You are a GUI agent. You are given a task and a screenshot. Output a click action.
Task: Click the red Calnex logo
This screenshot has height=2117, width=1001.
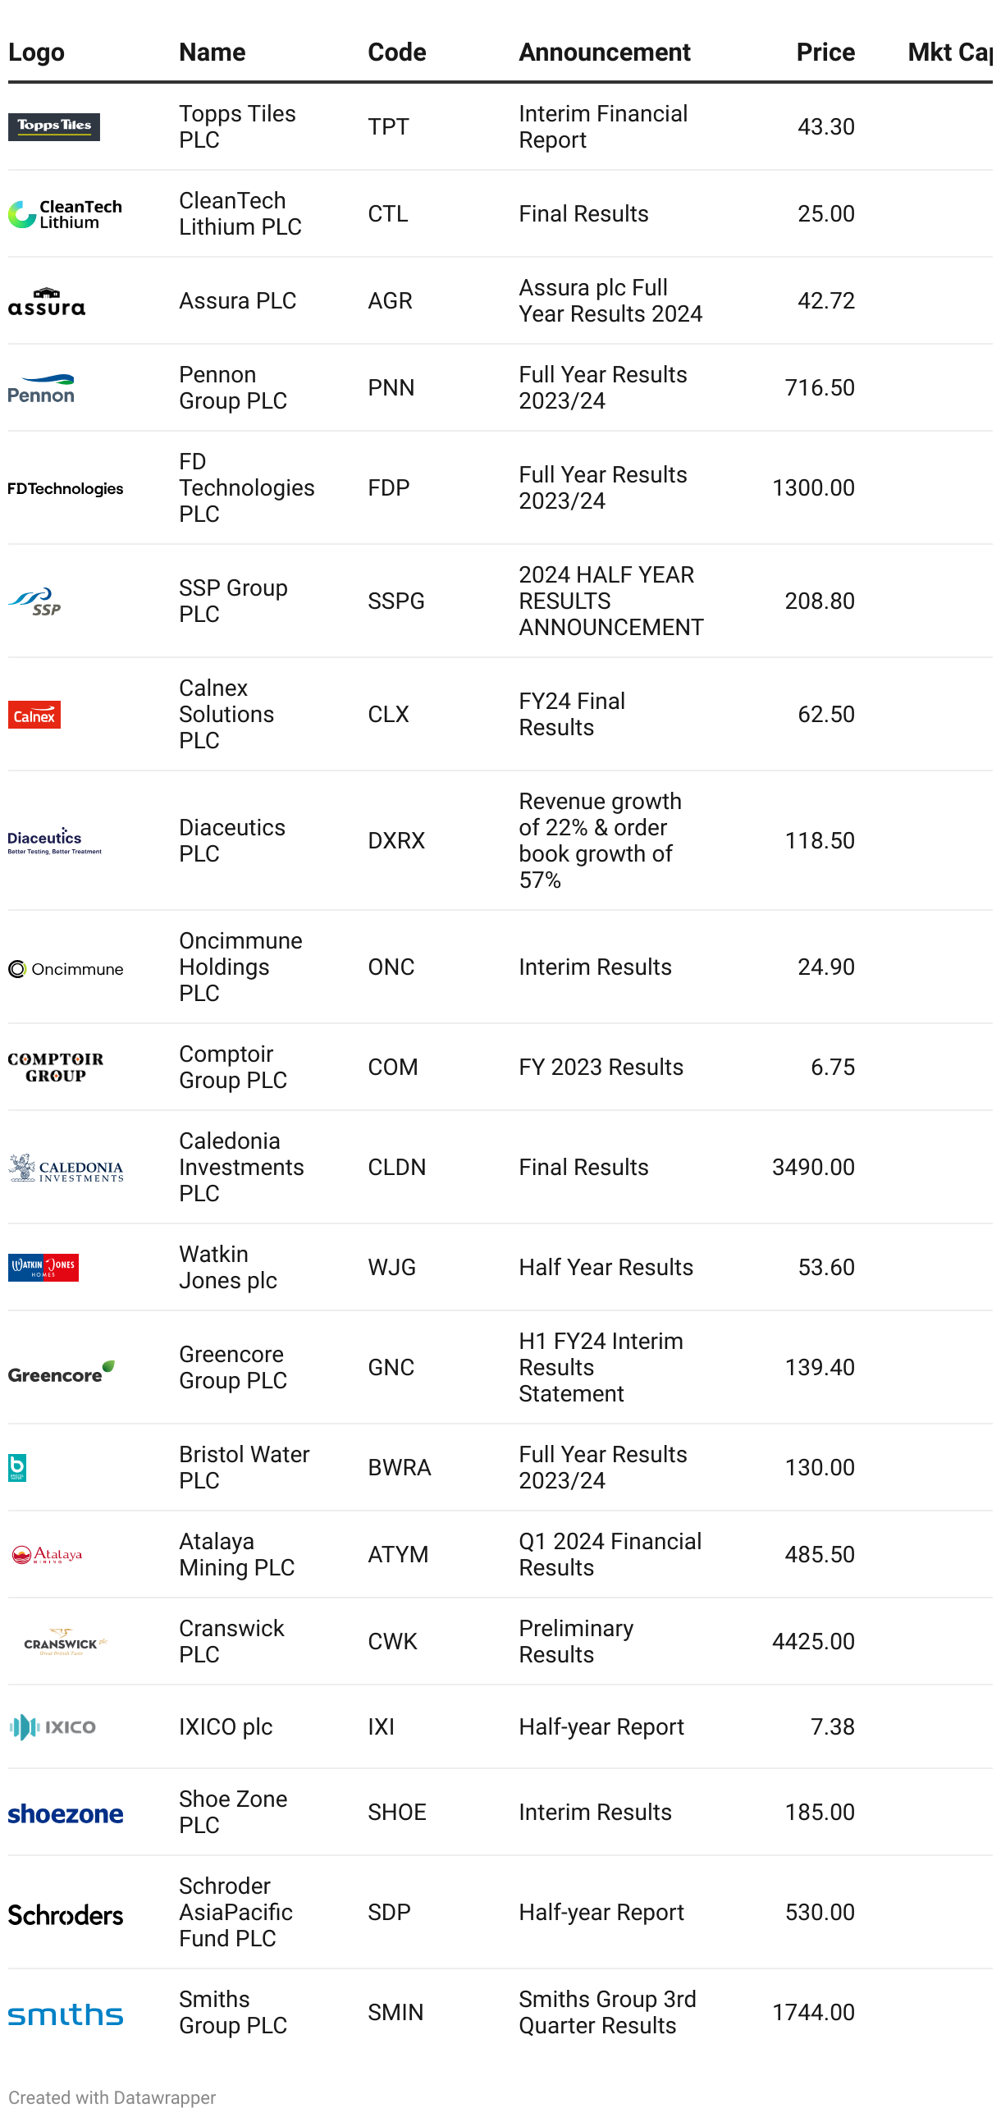(34, 716)
